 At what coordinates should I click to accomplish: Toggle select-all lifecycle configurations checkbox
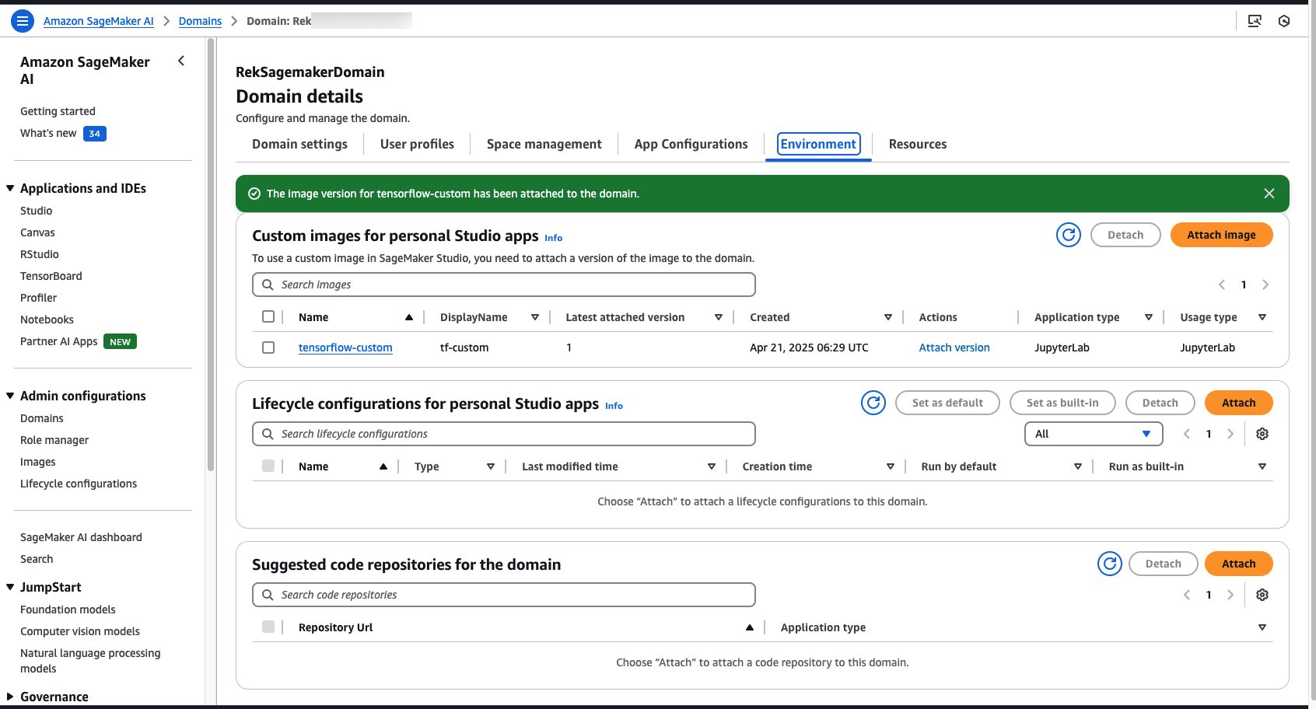coord(268,466)
